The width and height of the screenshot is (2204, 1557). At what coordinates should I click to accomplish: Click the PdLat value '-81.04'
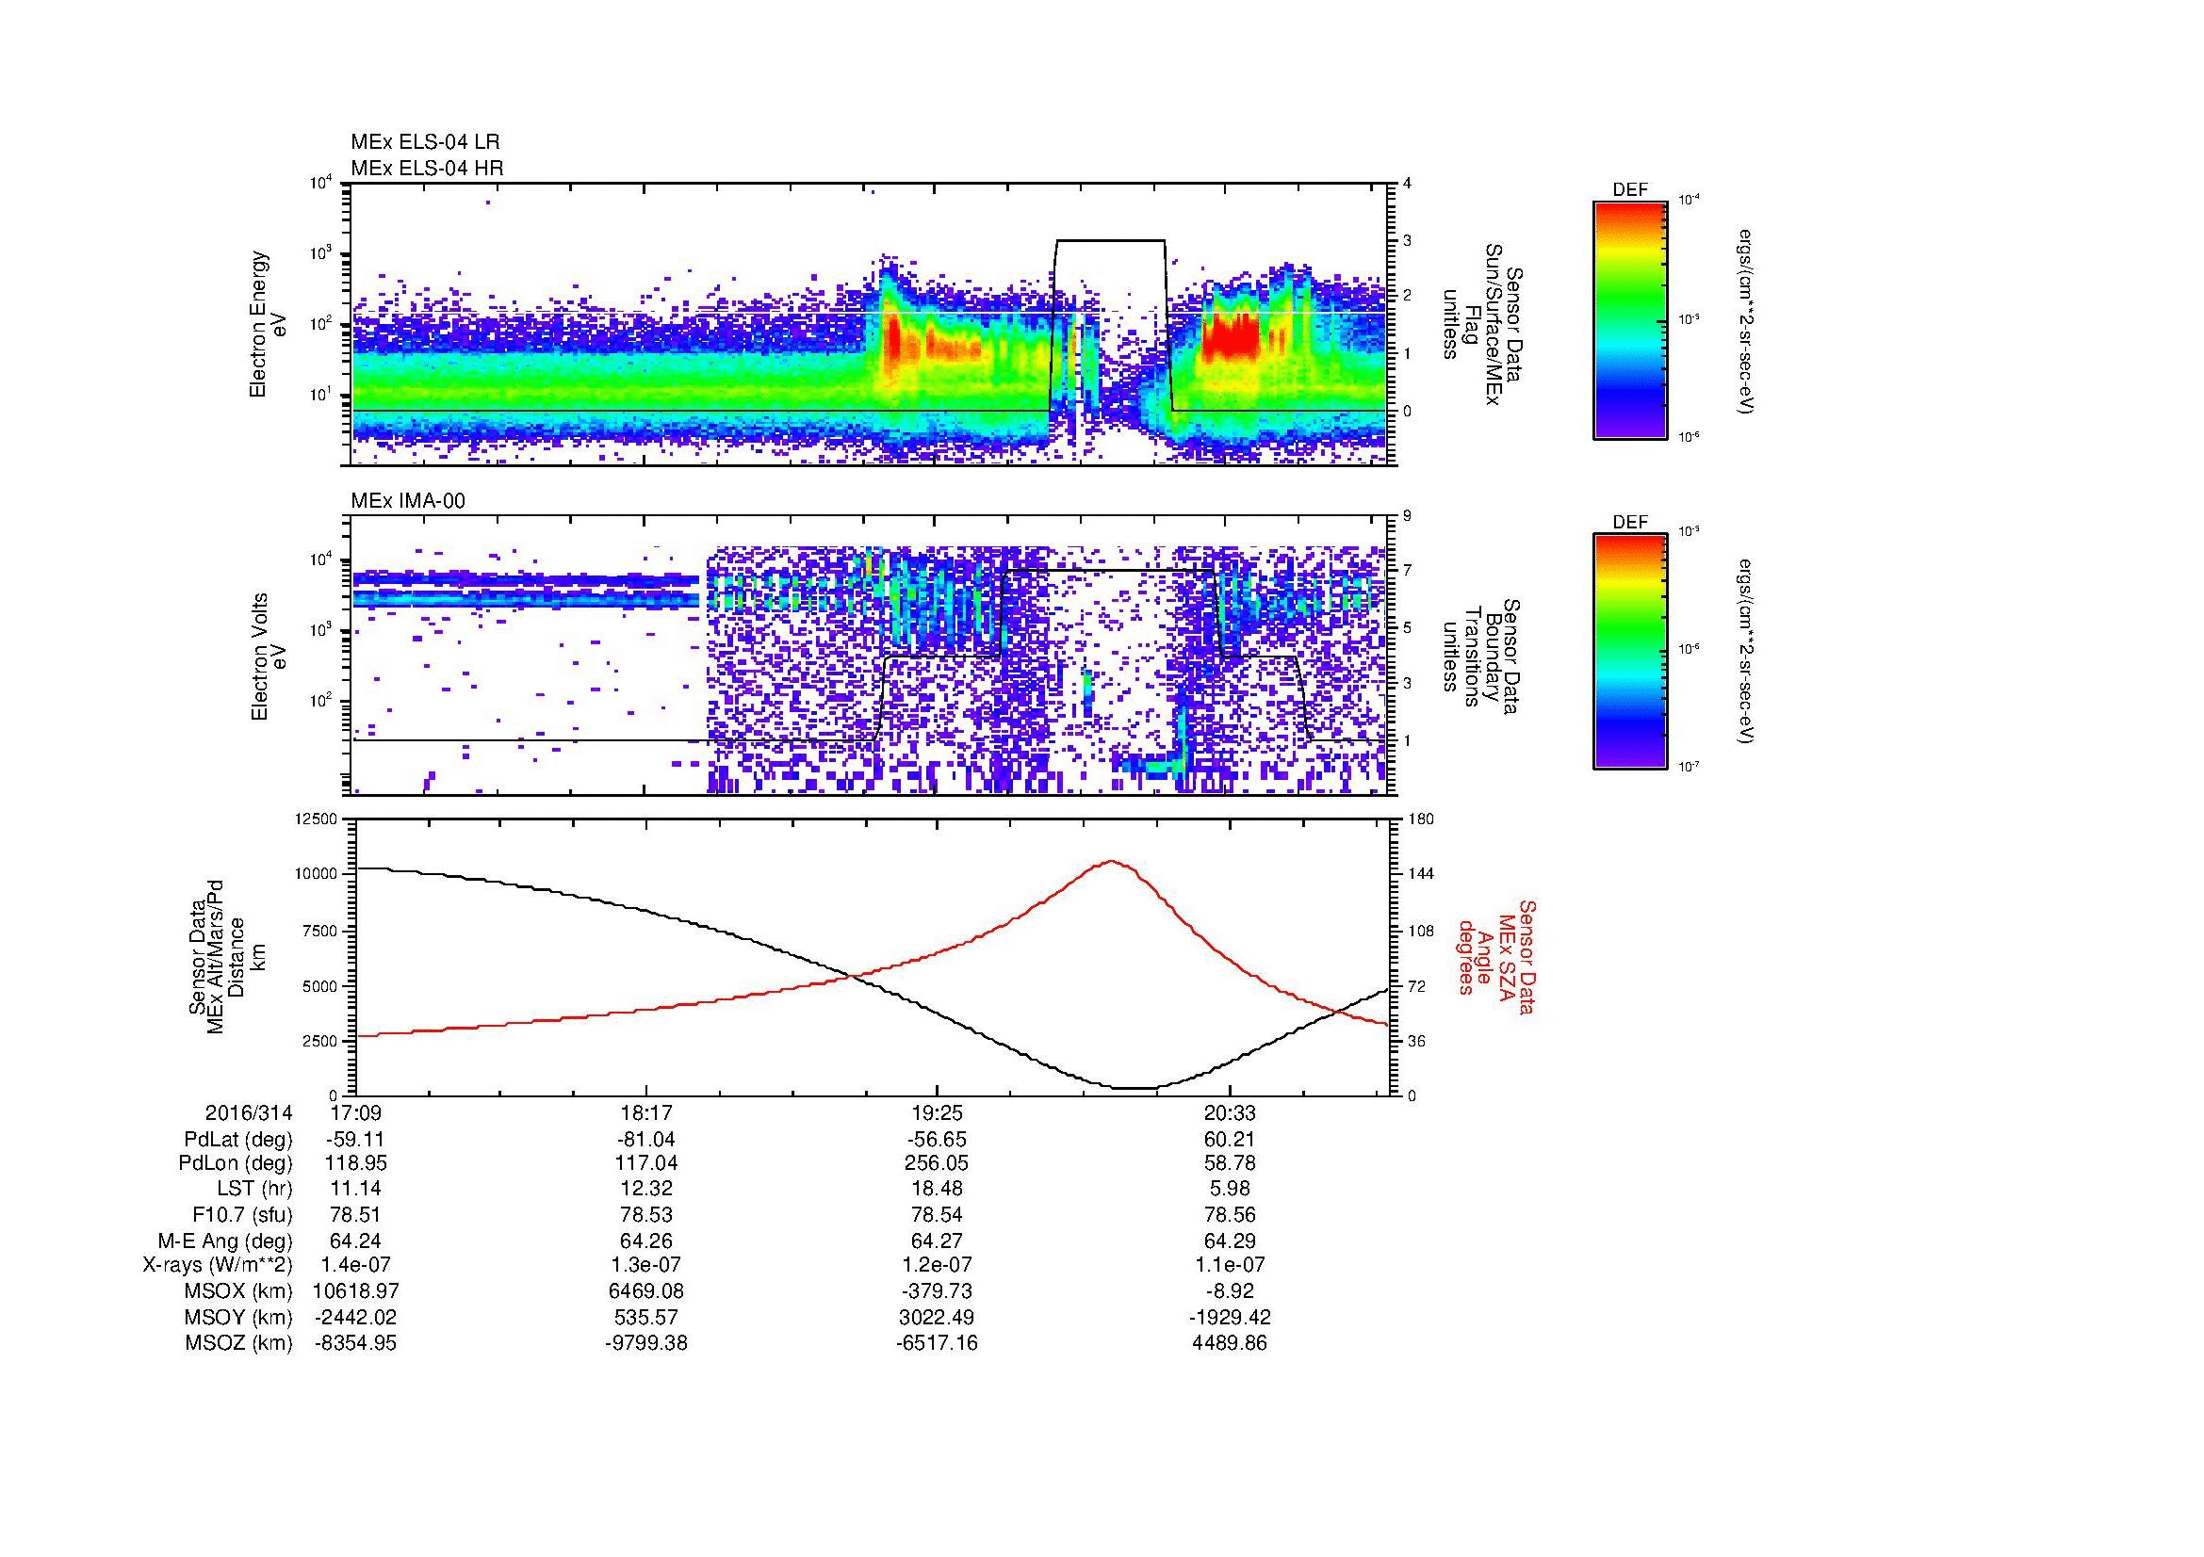click(x=646, y=1140)
